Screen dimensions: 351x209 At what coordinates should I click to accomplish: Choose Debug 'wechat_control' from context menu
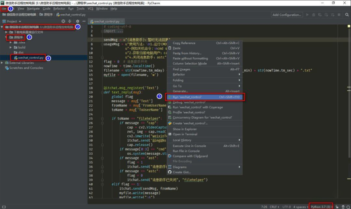[205, 102]
